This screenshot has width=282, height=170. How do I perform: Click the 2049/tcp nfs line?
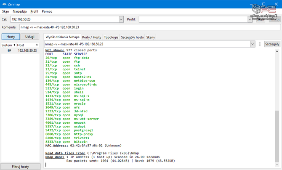[63, 107]
